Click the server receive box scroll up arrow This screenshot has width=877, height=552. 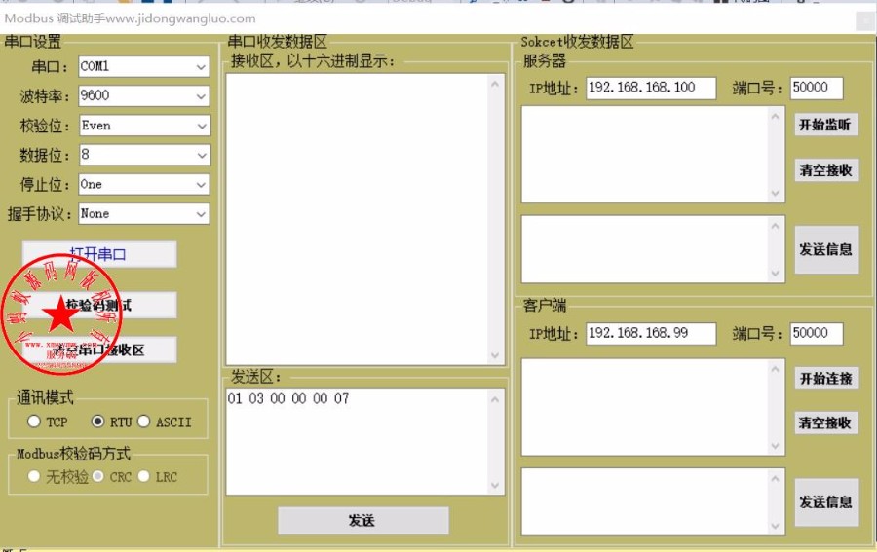[x=775, y=116]
